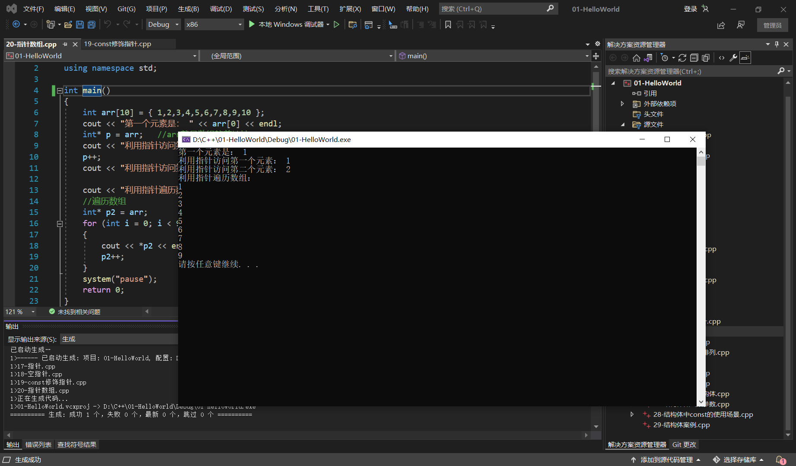Open the 显示输出来源 生成 dropdown
Screen dimensions: 796x466
pos(119,339)
